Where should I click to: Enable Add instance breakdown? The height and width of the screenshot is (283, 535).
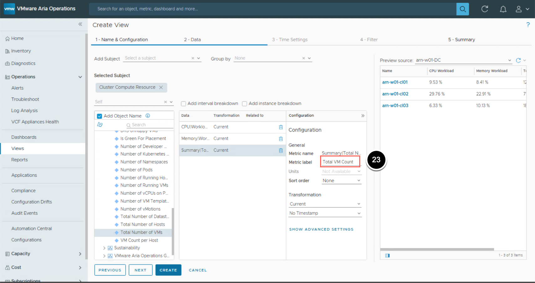245,104
